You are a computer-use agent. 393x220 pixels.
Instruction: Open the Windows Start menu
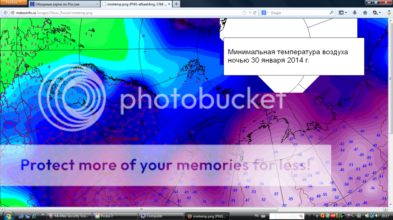point(8,216)
